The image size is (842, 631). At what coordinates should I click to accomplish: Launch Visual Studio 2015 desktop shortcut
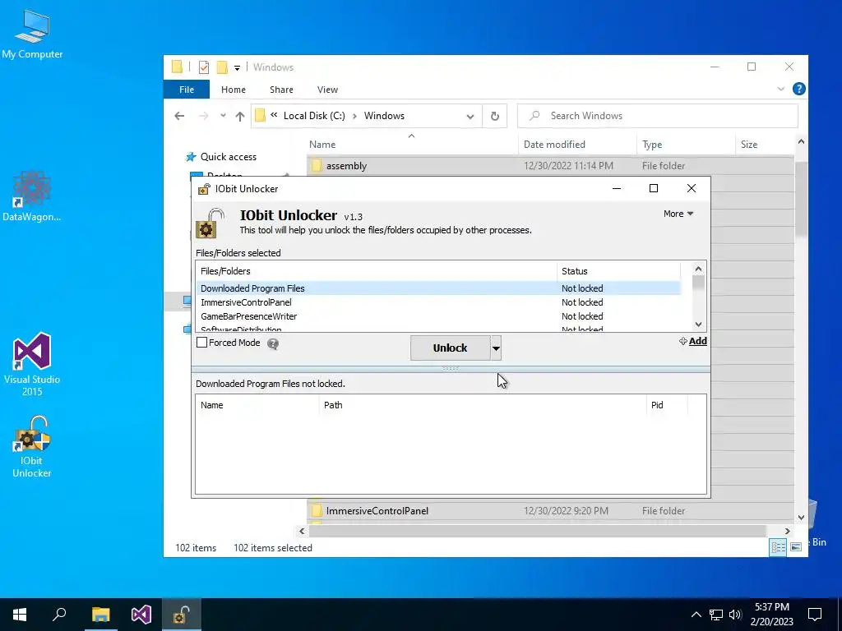pos(32,364)
